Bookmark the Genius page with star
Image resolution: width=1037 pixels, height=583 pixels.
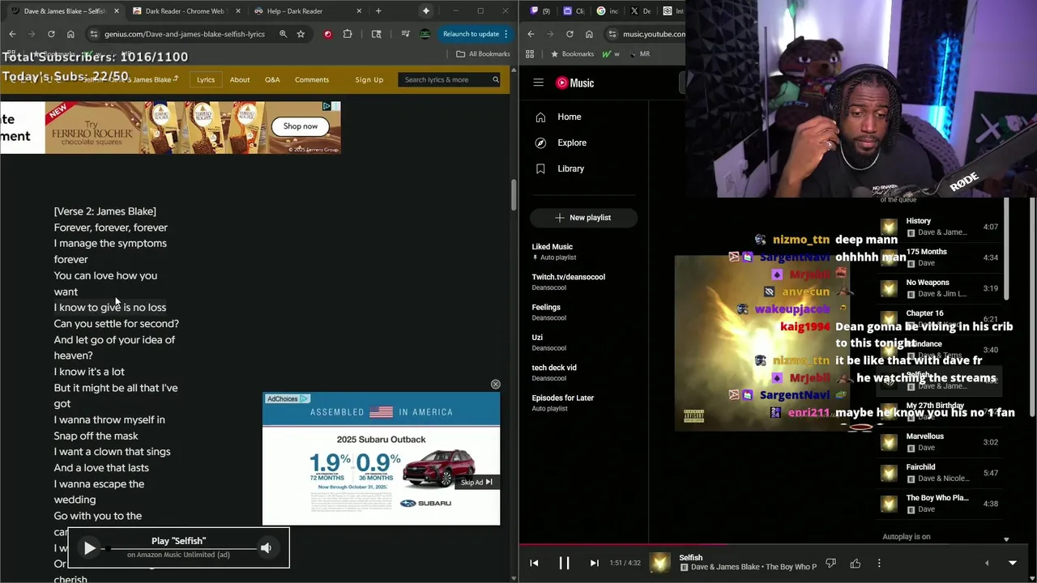pos(301,34)
